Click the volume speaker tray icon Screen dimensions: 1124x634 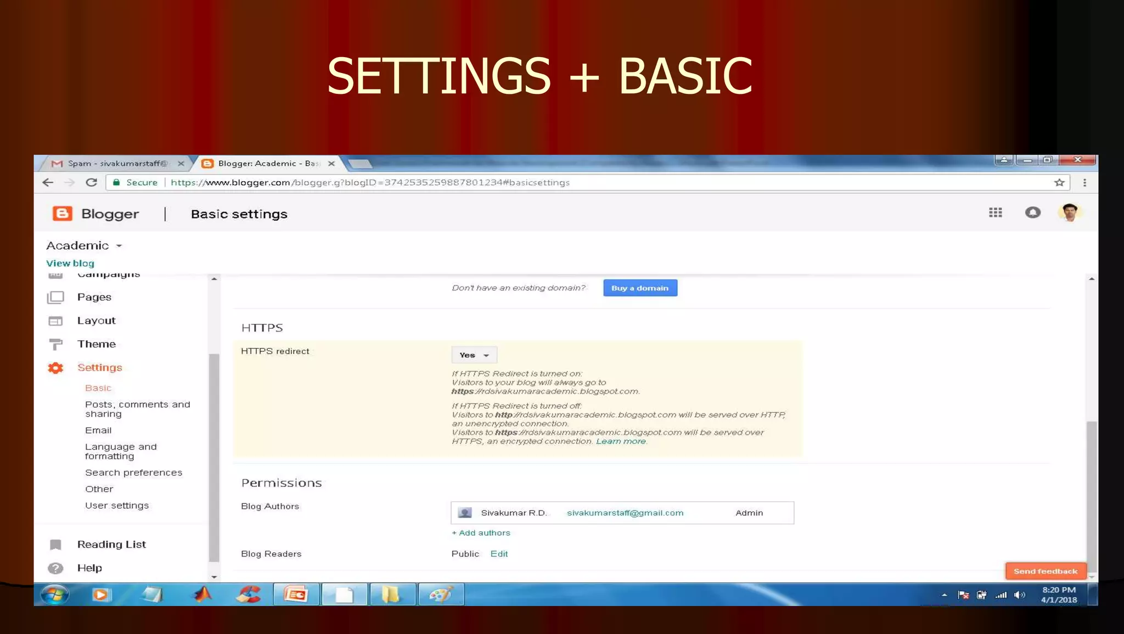coord(1020,595)
